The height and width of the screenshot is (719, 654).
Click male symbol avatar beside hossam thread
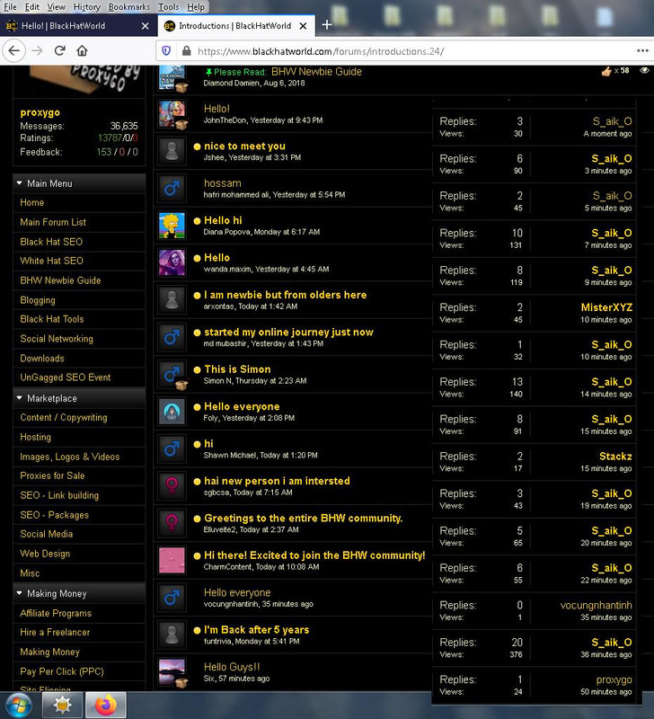172,188
